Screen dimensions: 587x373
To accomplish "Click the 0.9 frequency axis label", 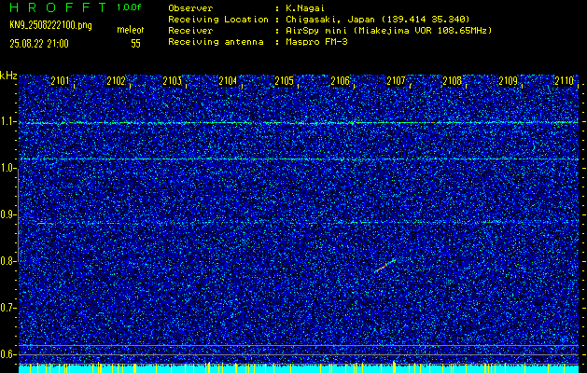I will tap(7, 214).
